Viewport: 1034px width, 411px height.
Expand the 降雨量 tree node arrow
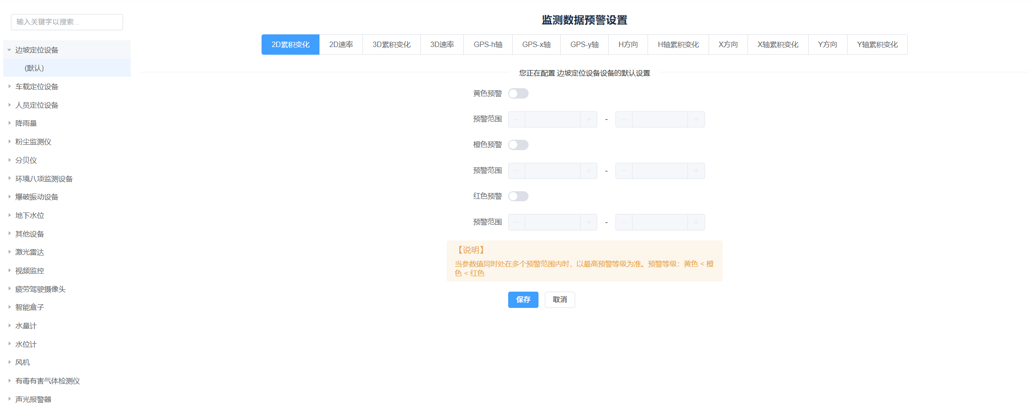(x=9, y=123)
